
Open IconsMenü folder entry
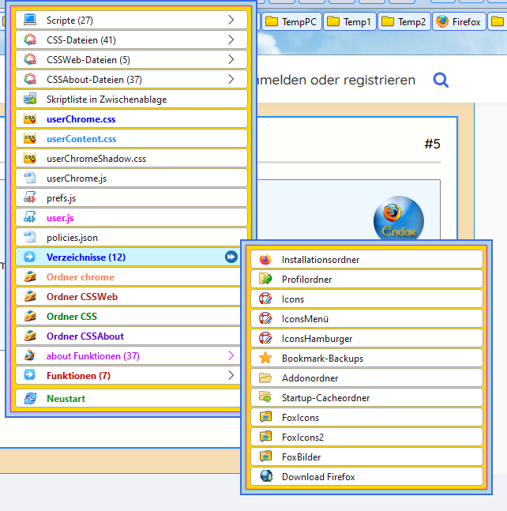pyautogui.click(x=366, y=319)
